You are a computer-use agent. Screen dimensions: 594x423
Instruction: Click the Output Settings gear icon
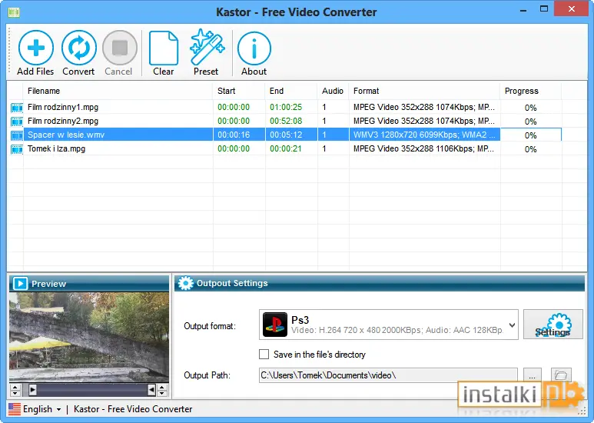(x=186, y=283)
